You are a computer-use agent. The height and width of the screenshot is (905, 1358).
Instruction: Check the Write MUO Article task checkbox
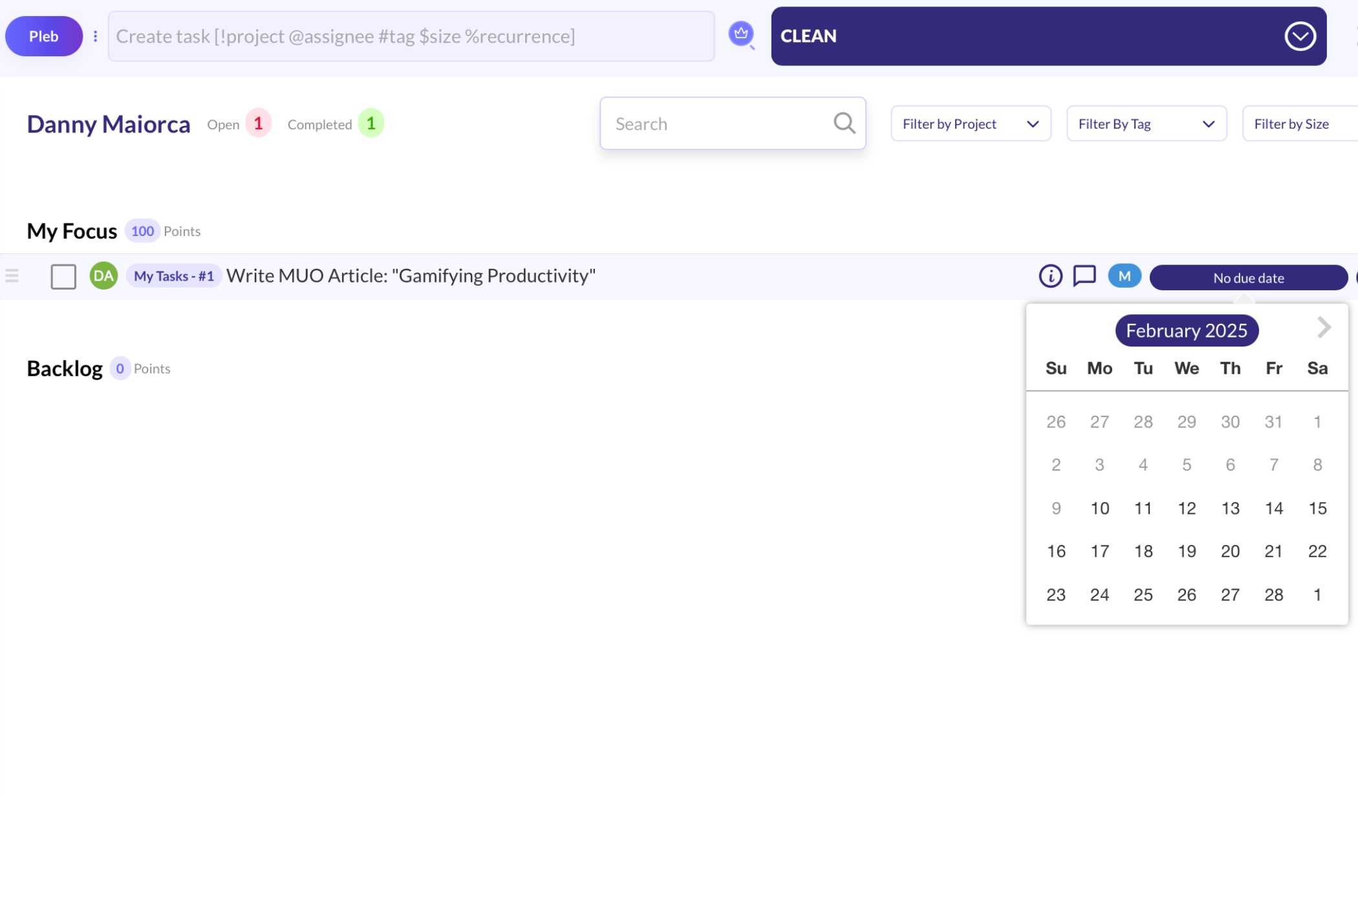[x=63, y=277]
